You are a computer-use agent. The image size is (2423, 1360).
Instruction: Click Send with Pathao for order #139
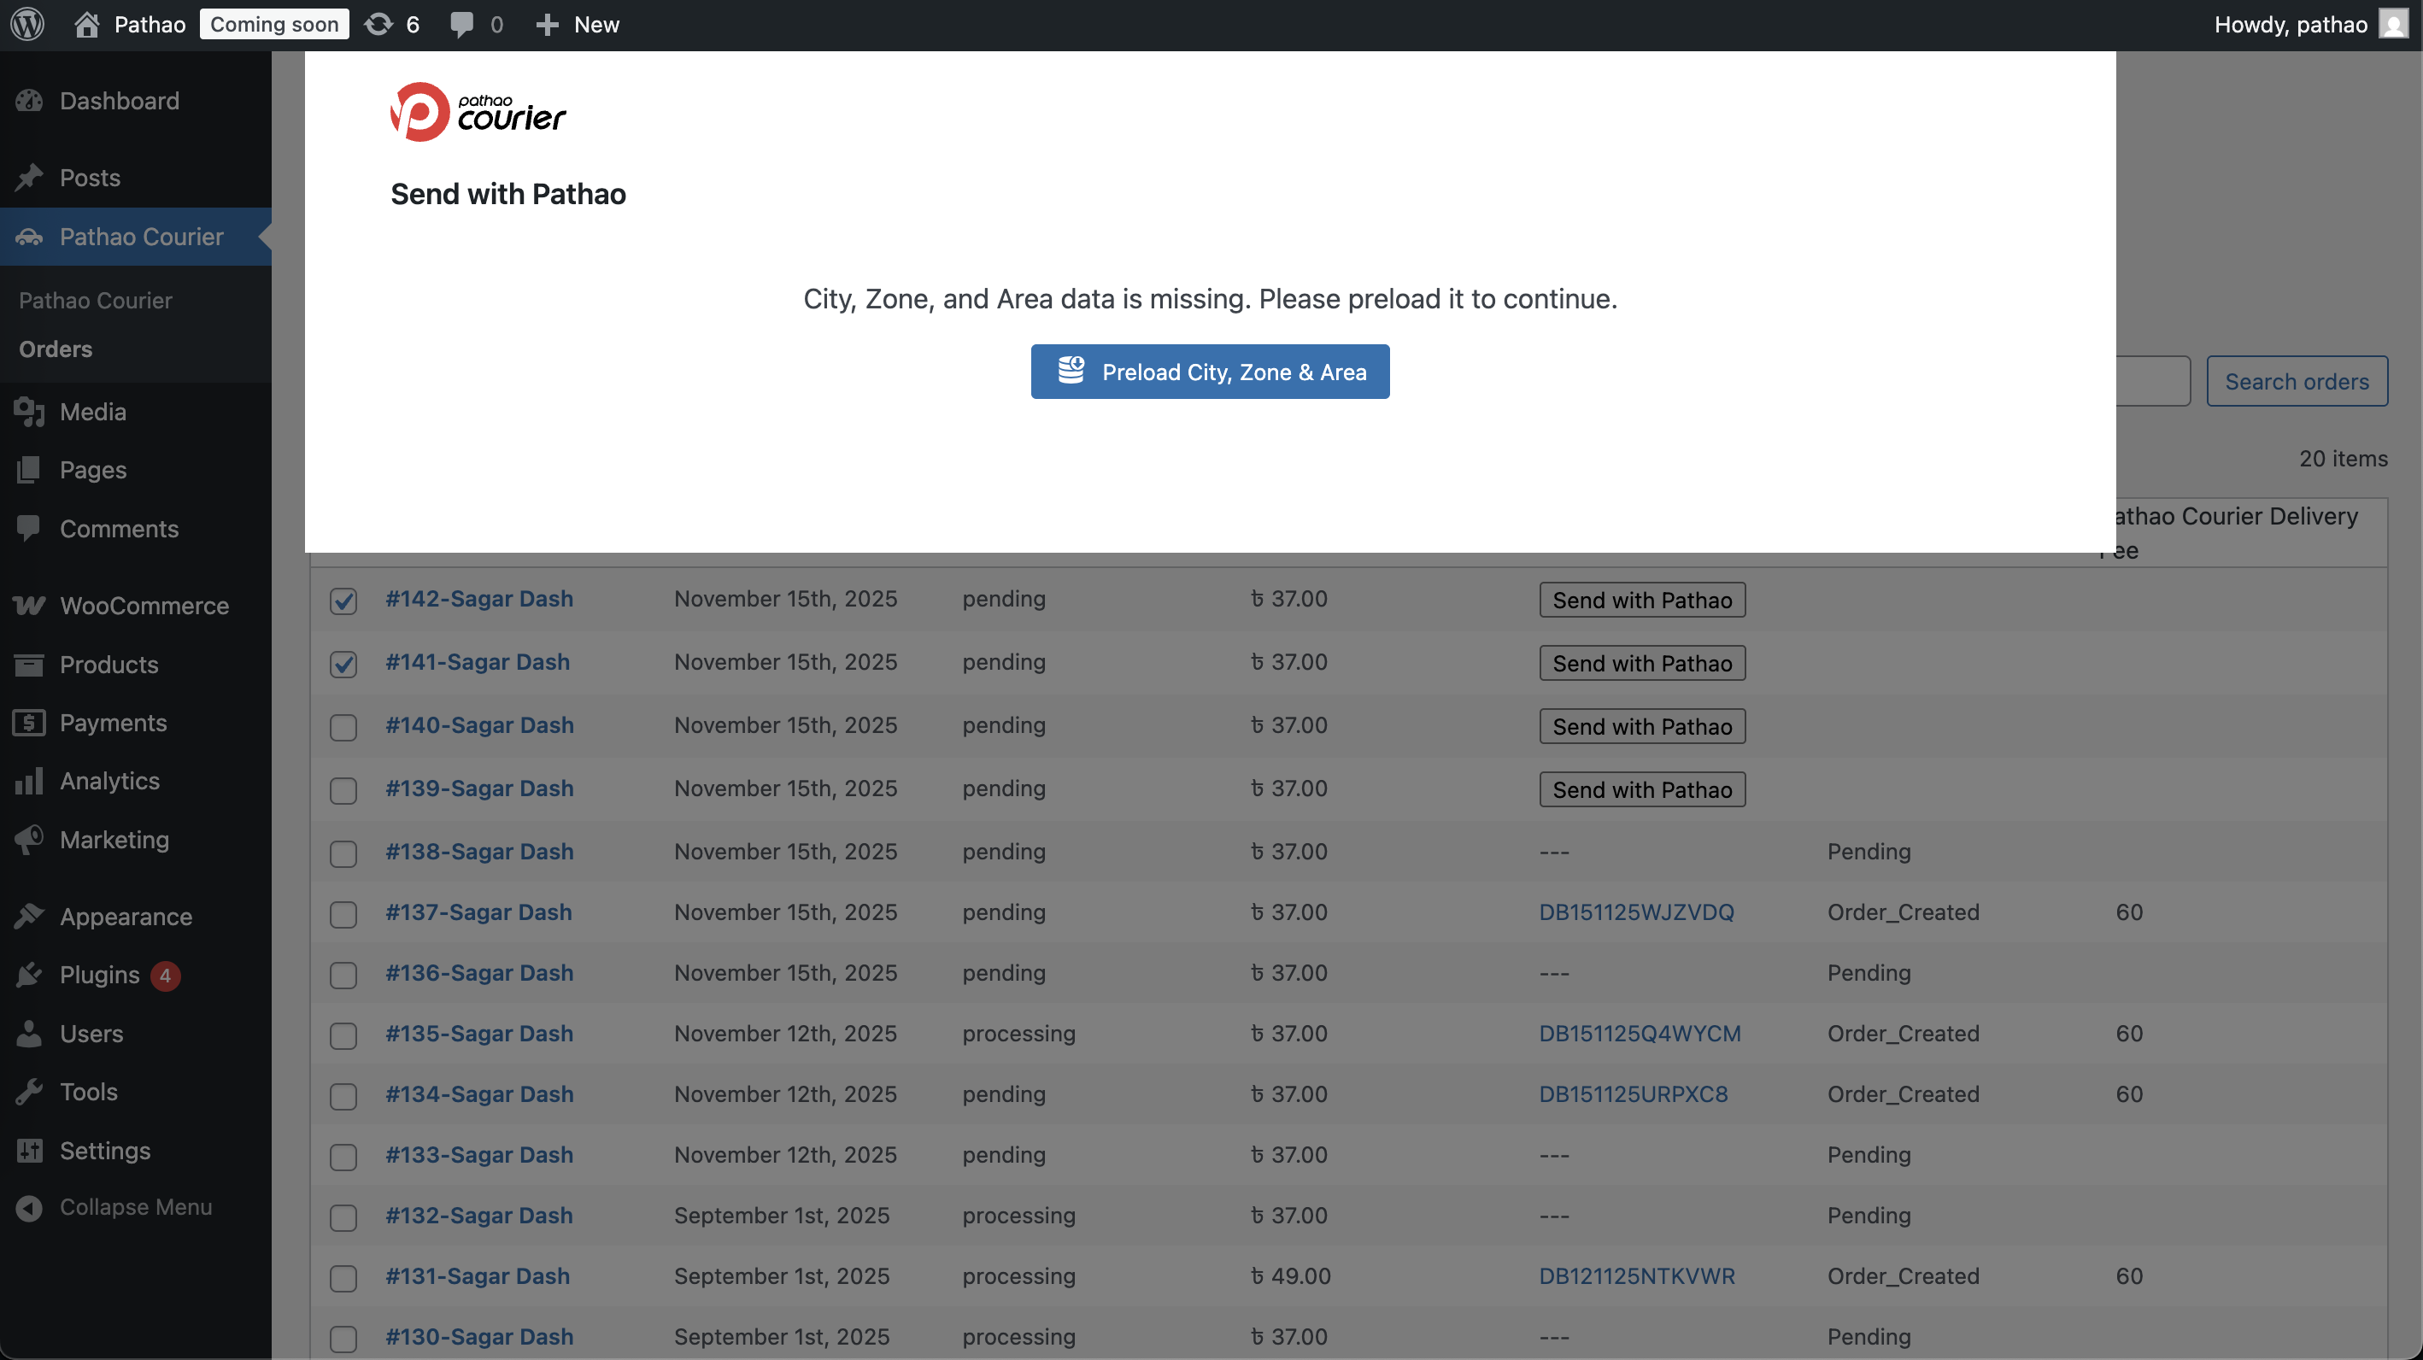(1641, 789)
